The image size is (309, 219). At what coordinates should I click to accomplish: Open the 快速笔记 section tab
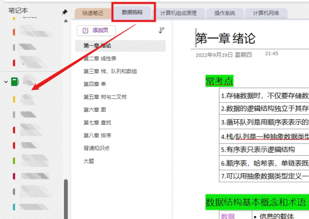(92, 13)
